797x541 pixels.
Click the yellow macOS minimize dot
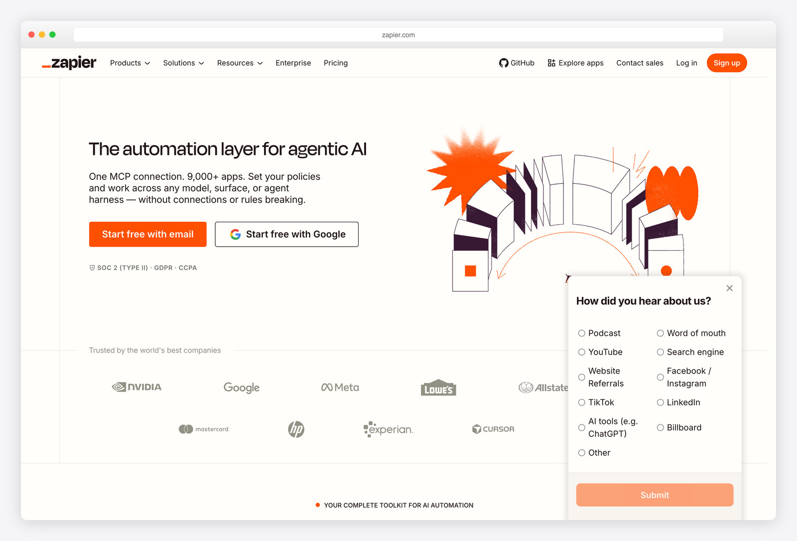tap(42, 34)
